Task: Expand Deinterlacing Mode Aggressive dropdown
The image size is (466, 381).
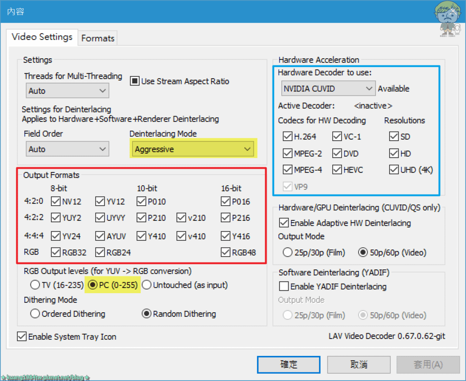Action: 193,149
